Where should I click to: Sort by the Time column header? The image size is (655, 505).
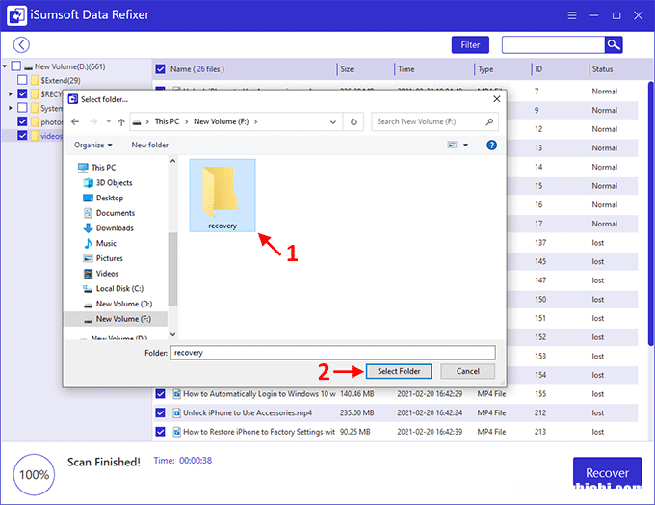[x=406, y=69]
